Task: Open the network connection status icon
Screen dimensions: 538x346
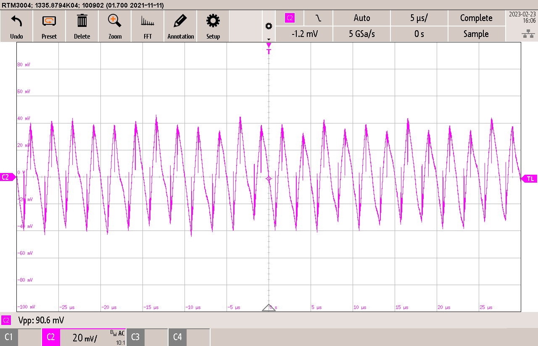Action: 528,34
